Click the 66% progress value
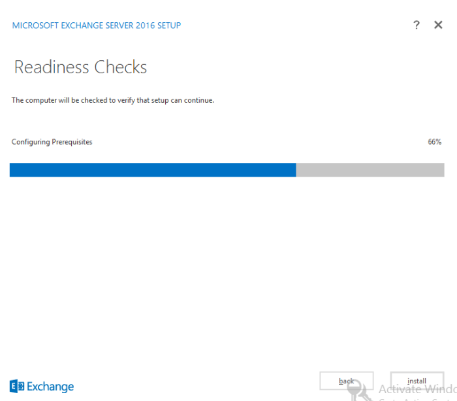The height and width of the screenshot is (401, 457). tap(434, 142)
